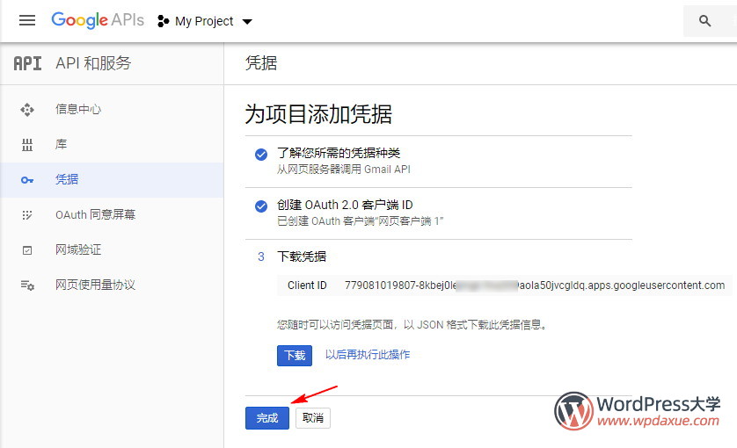Click the 凭据 key icon
This screenshot has height=448, width=737.
pos(27,180)
